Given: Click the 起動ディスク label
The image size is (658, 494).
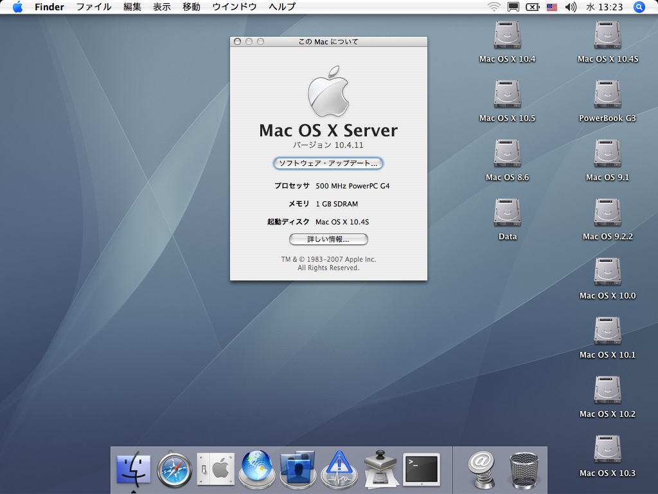Looking at the screenshot, I should point(289,222).
